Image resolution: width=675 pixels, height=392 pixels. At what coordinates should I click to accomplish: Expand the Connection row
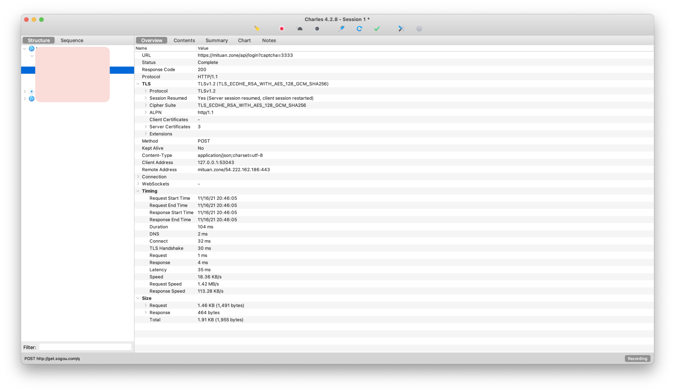(x=138, y=177)
